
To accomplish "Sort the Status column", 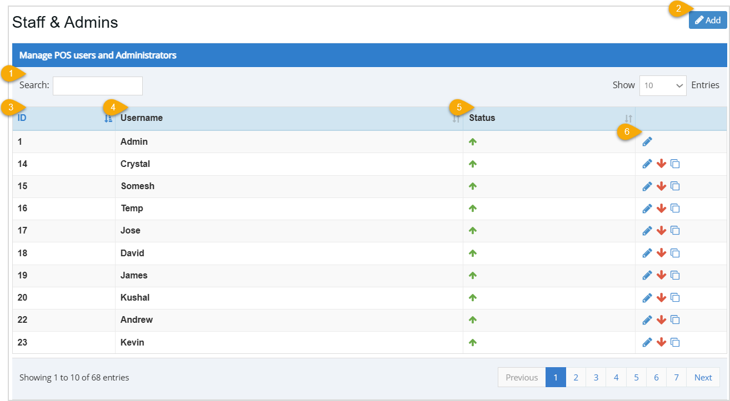I will 627,118.
